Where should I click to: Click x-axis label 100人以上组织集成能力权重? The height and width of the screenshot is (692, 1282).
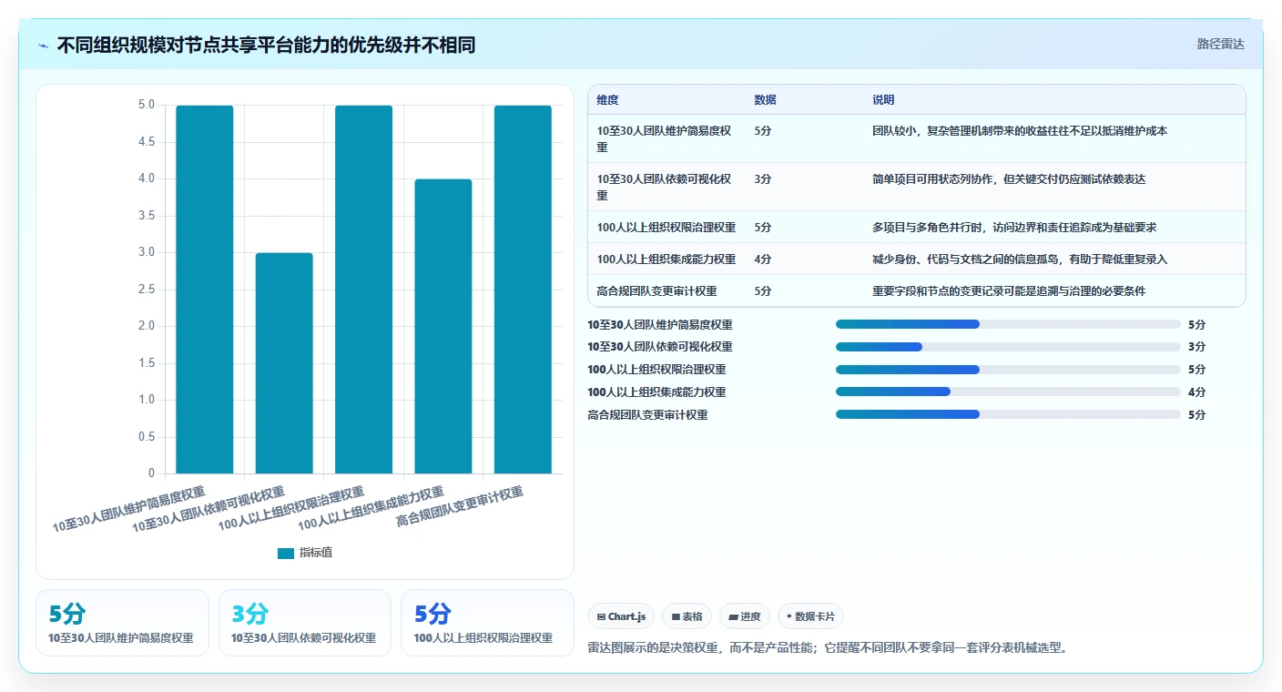371,507
